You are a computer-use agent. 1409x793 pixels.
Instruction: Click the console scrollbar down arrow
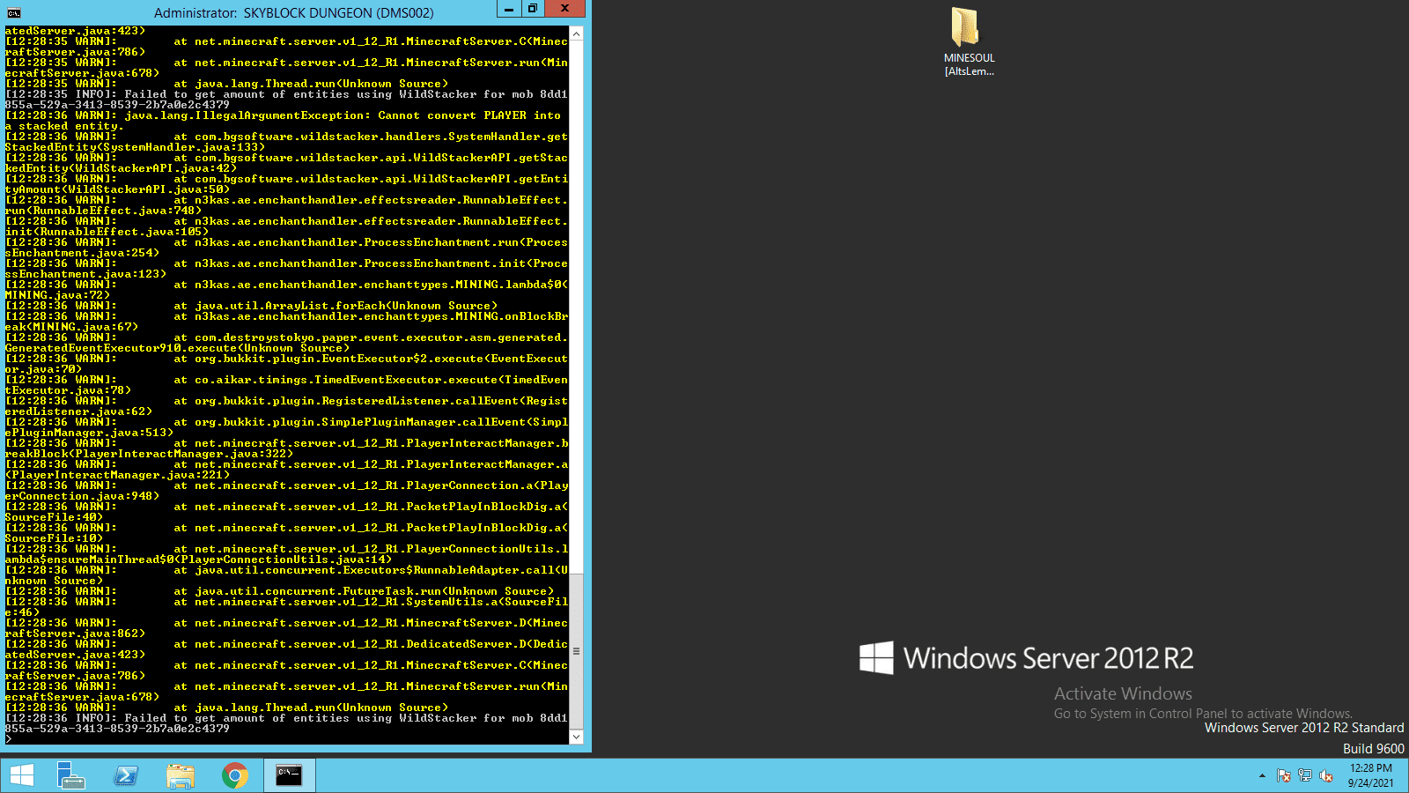(576, 737)
